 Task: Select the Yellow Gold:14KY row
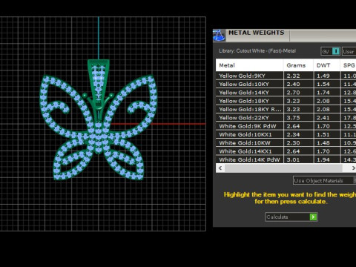click(x=286, y=93)
